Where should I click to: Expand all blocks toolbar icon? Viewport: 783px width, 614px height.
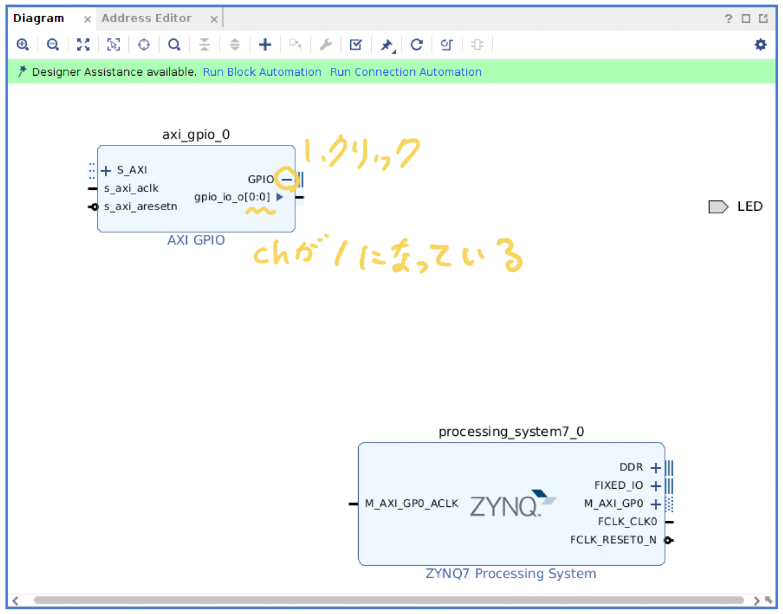(x=235, y=44)
